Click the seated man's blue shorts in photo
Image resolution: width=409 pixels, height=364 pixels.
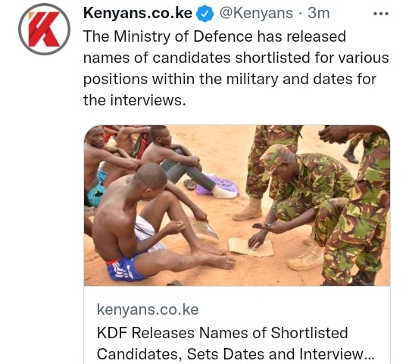(124, 269)
